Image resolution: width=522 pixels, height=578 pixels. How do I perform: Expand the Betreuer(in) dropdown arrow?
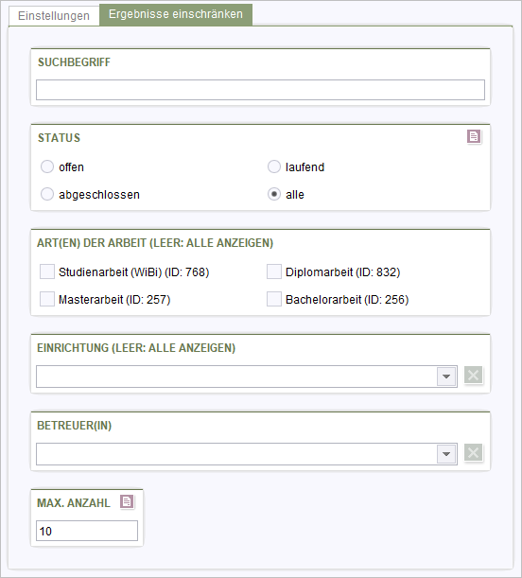tap(446, 454)
